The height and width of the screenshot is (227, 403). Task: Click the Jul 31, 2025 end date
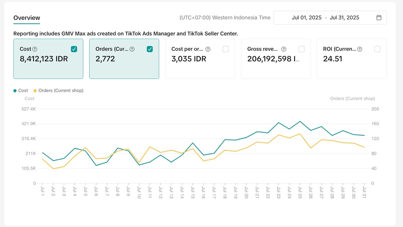click(x=345, y=18)
